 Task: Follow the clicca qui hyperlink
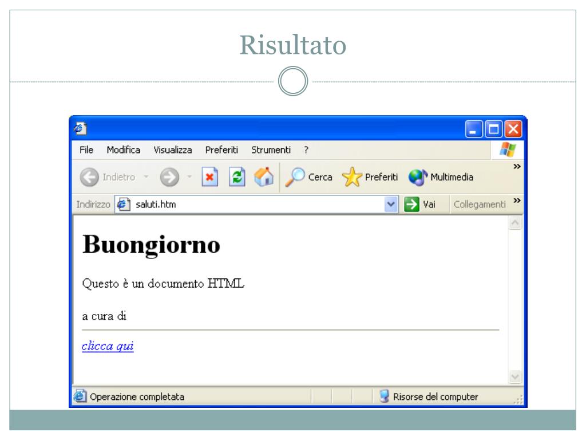pos(108,346)
